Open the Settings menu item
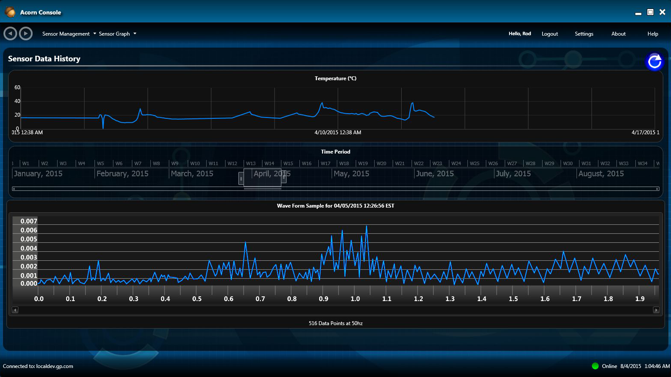 pyautogui.click(x=584, y=34)
